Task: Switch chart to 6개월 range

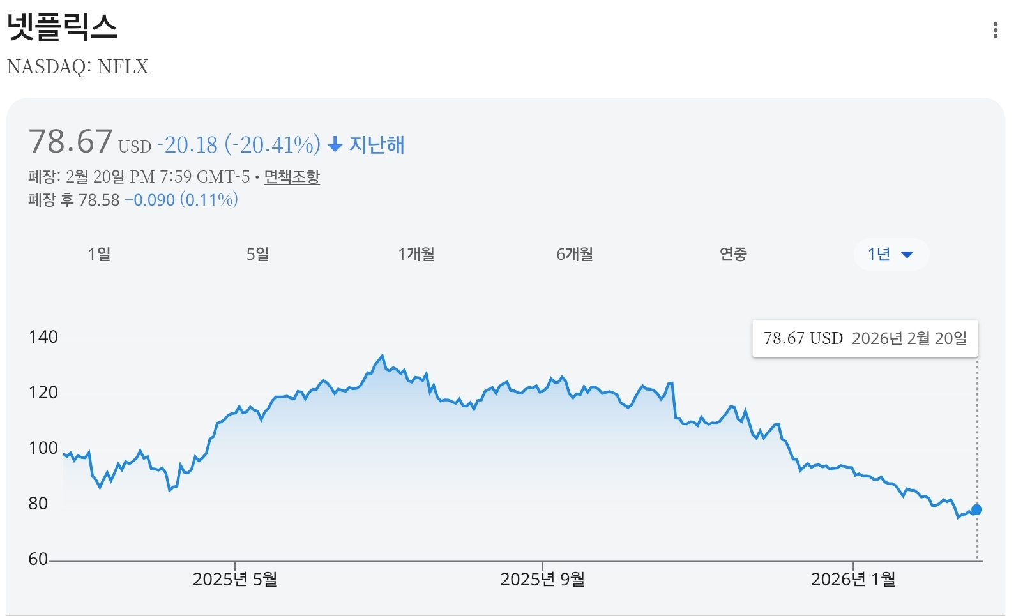Action: (575, 254)
